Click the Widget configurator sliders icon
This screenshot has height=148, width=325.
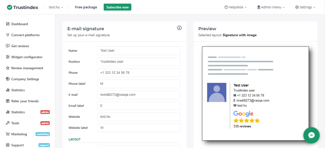[x=8, y=57]
